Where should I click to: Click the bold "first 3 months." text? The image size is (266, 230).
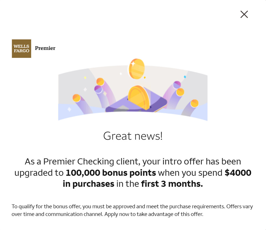172,184
